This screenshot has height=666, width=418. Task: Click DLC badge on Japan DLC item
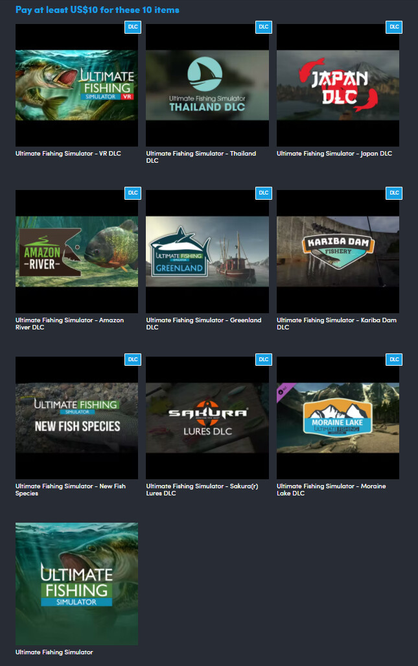[394, 27]
